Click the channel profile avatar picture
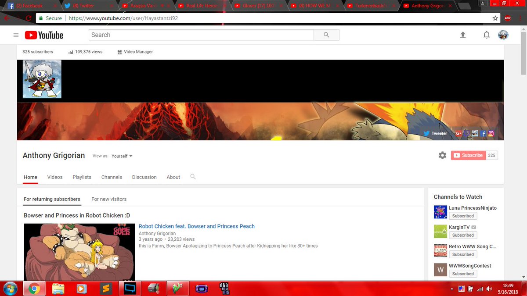Screen dimensions: 527x296 coord(42,79)
